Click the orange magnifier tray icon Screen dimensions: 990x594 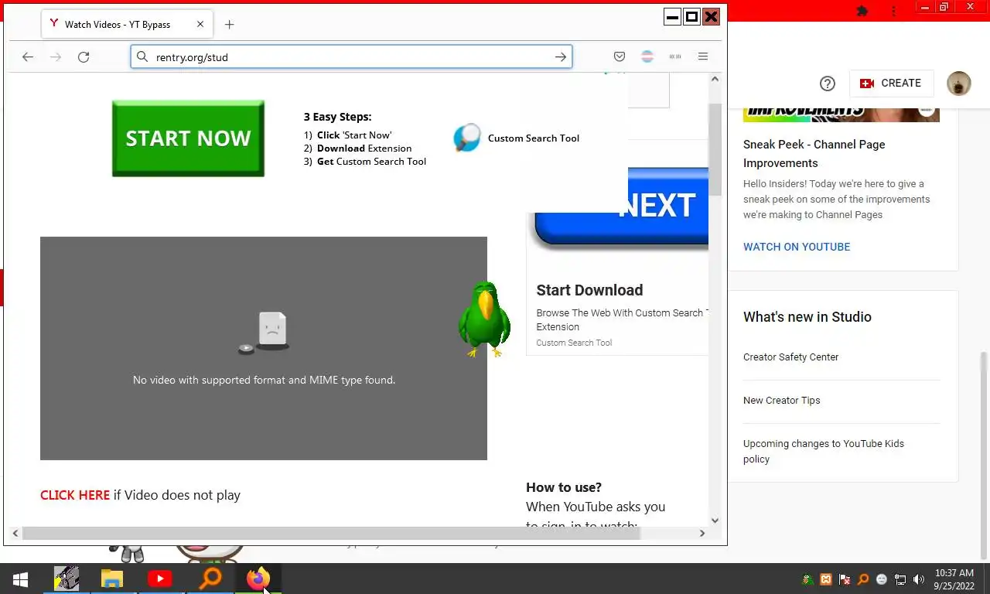click(863, 579)
